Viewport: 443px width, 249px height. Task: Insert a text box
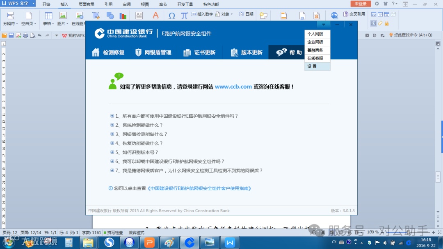[x=139, y=16]
